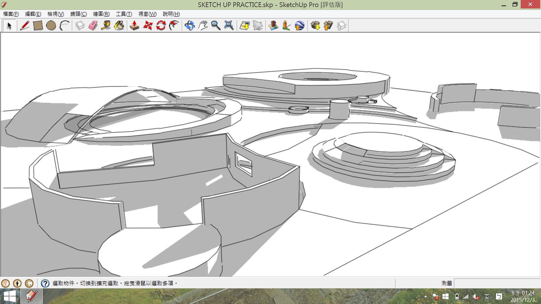Check the battery status icon
This screenshot has height=304, width=541.
[x=457, y=297]
